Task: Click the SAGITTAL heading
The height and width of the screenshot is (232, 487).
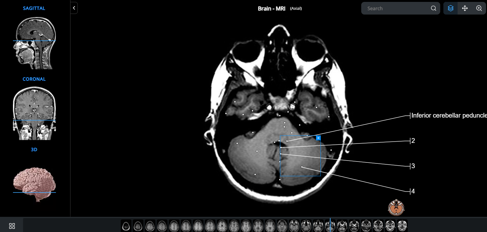Action: 34,8
